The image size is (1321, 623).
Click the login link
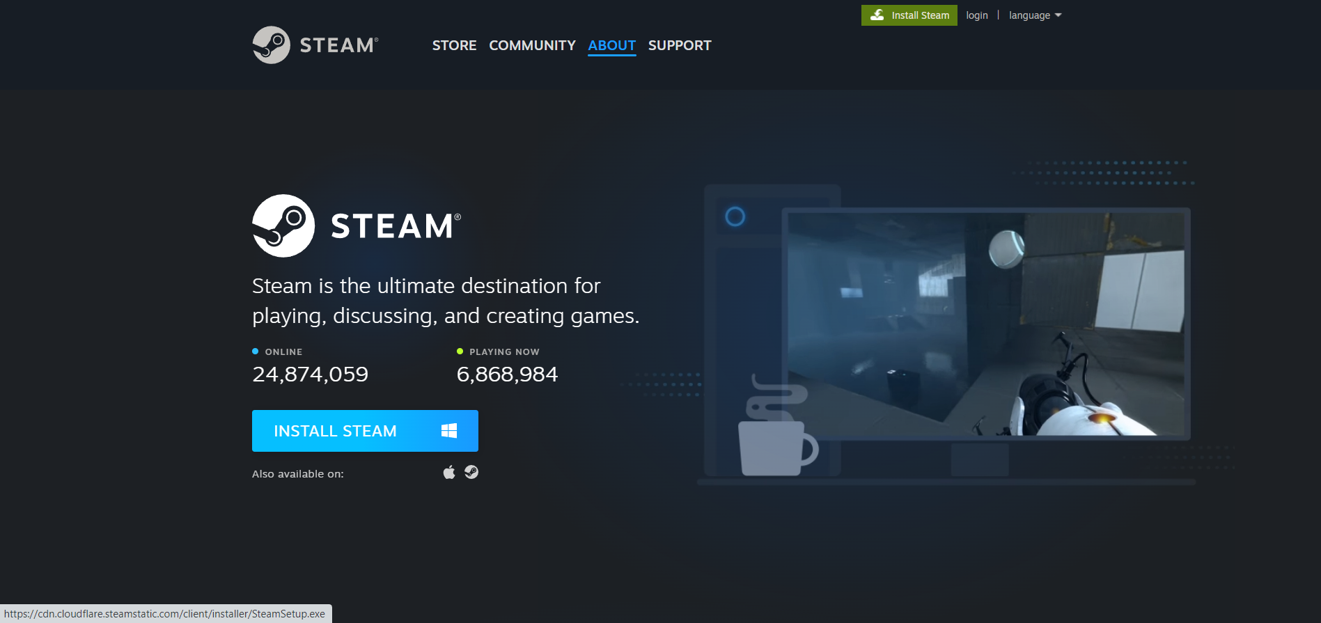click(x=976, y=15)
